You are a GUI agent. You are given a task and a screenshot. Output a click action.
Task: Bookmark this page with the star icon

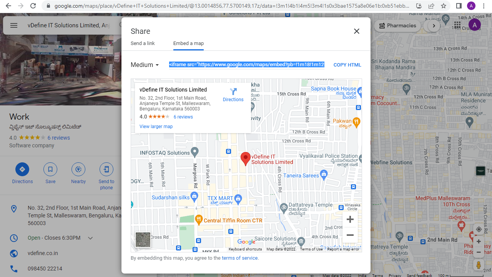click(x=444, y=6)
